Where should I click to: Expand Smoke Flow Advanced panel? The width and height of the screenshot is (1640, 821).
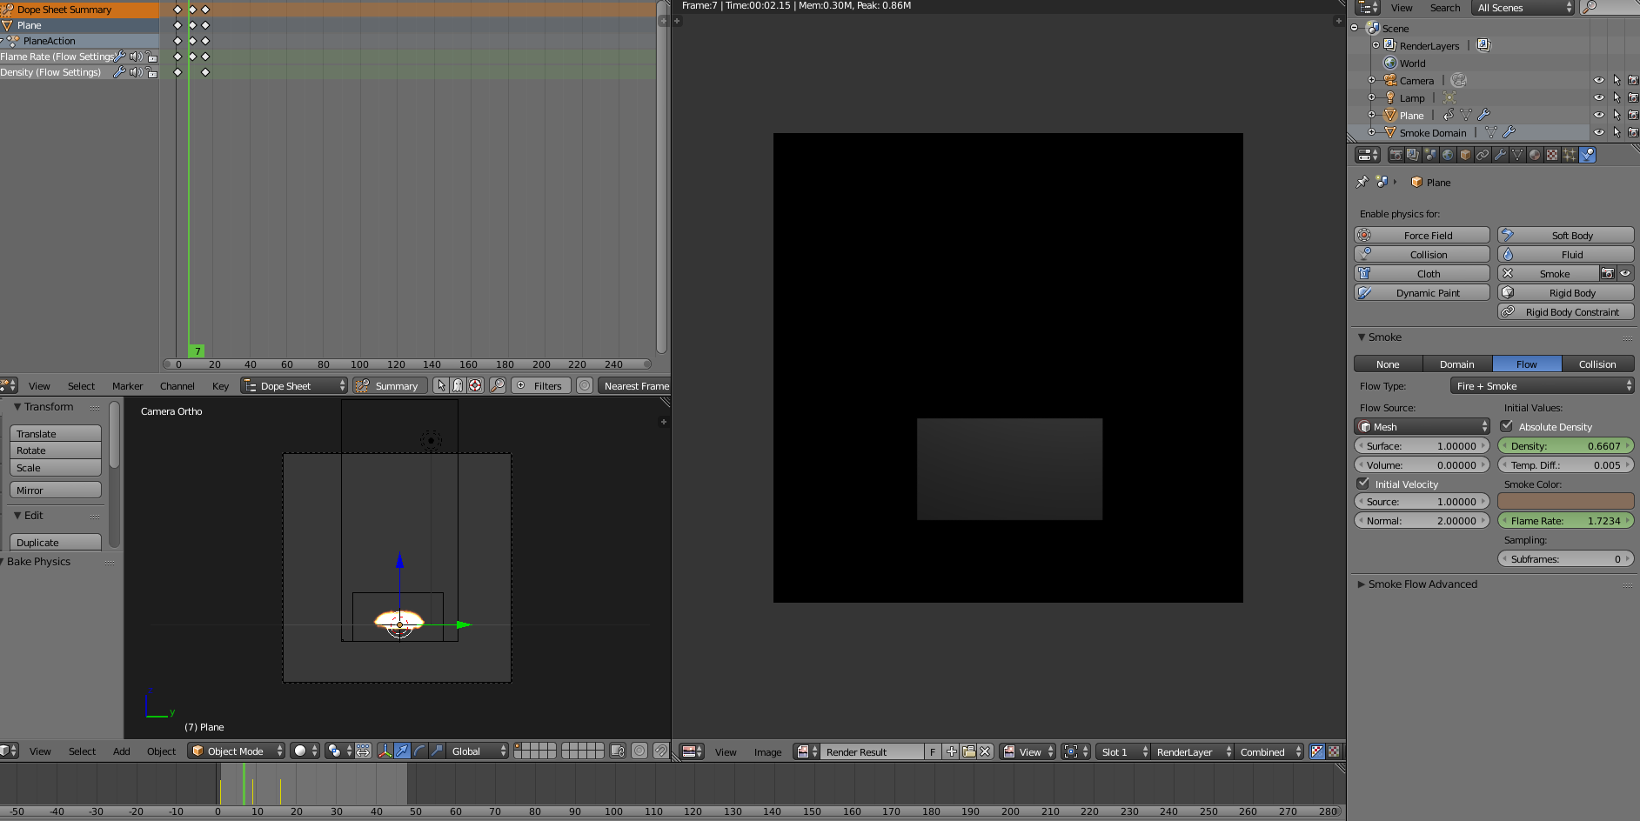point(1422,584)
